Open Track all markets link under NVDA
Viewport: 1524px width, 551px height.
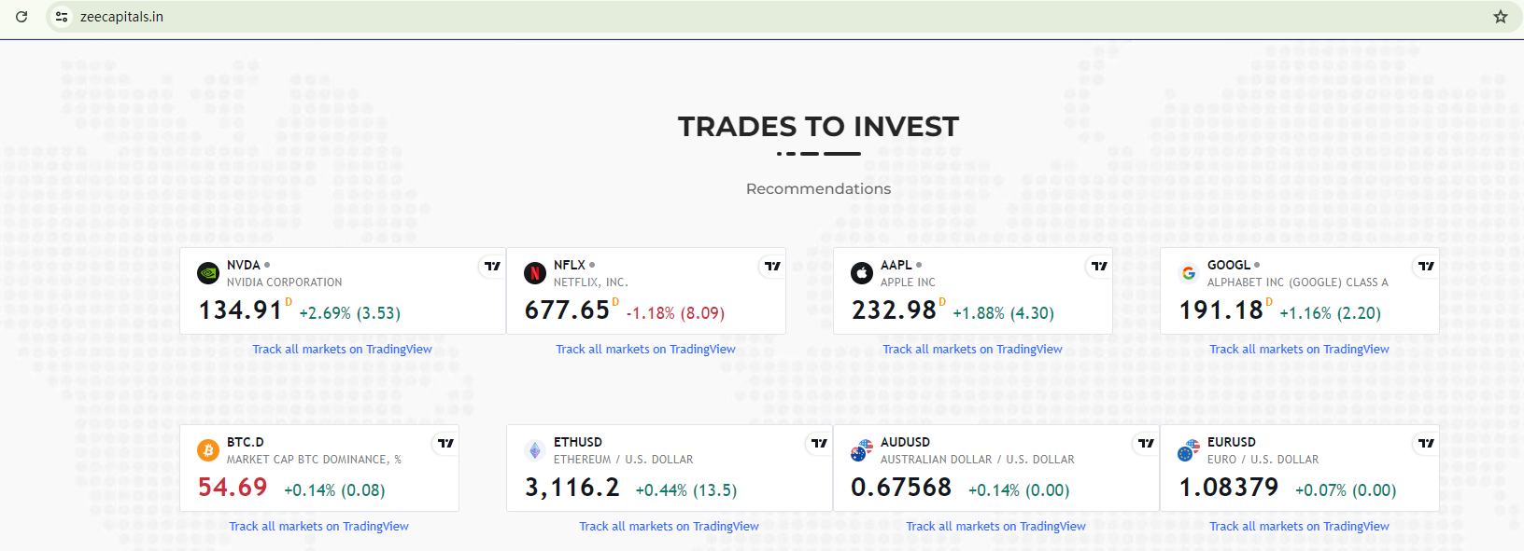point(342,350)
